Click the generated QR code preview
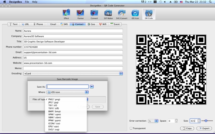This screenshot has height=134, width=215. tap(171, 70)
